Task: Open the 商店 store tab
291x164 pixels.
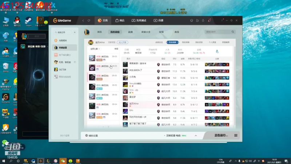Action: pyautogui.click(x=120, y=20)
